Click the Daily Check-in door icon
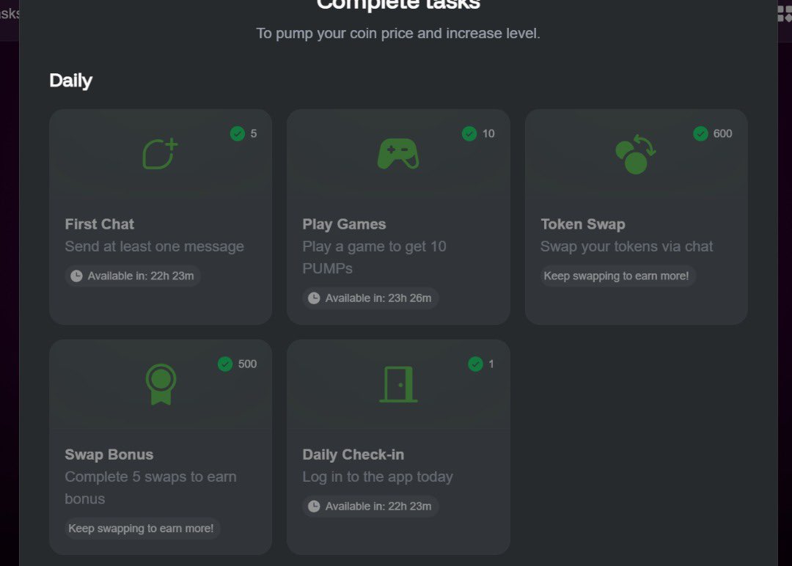This screenshot has height=566, width=792. point(398,384)
